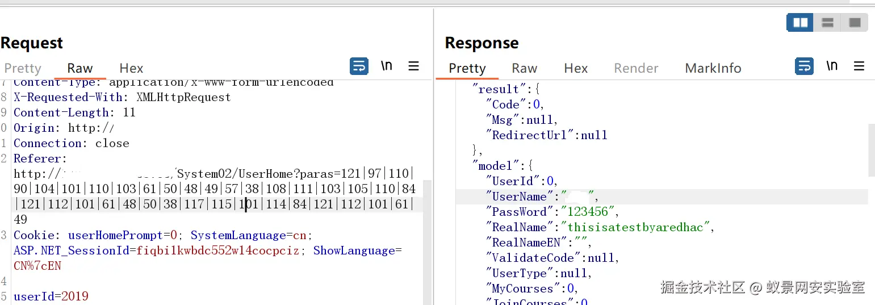This screenshot has width=875, height=305.
Task: Show non-printable characters in Request panel
Action: point(387,66)
